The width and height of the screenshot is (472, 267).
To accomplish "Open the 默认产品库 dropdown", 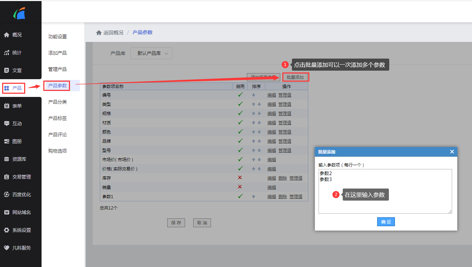I will (151, 53).
